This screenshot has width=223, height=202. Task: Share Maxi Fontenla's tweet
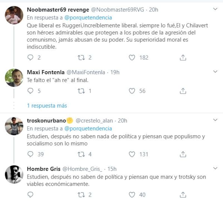[x=183, y=91]
